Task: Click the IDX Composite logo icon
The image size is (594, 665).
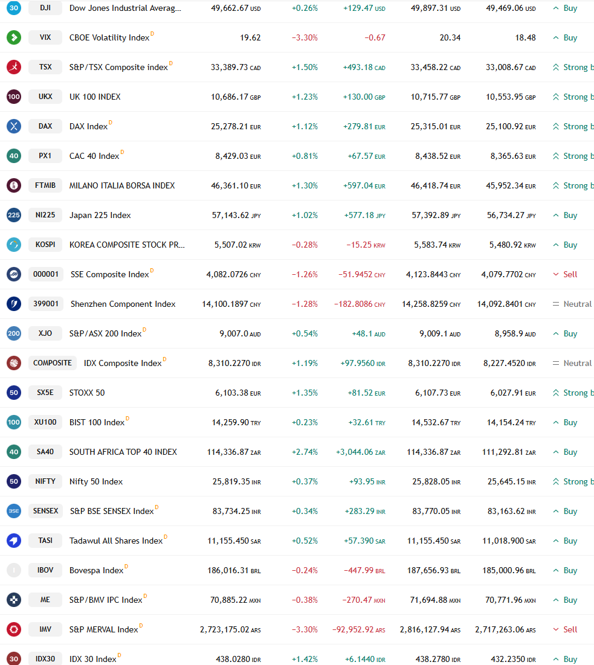Action: 13,363
